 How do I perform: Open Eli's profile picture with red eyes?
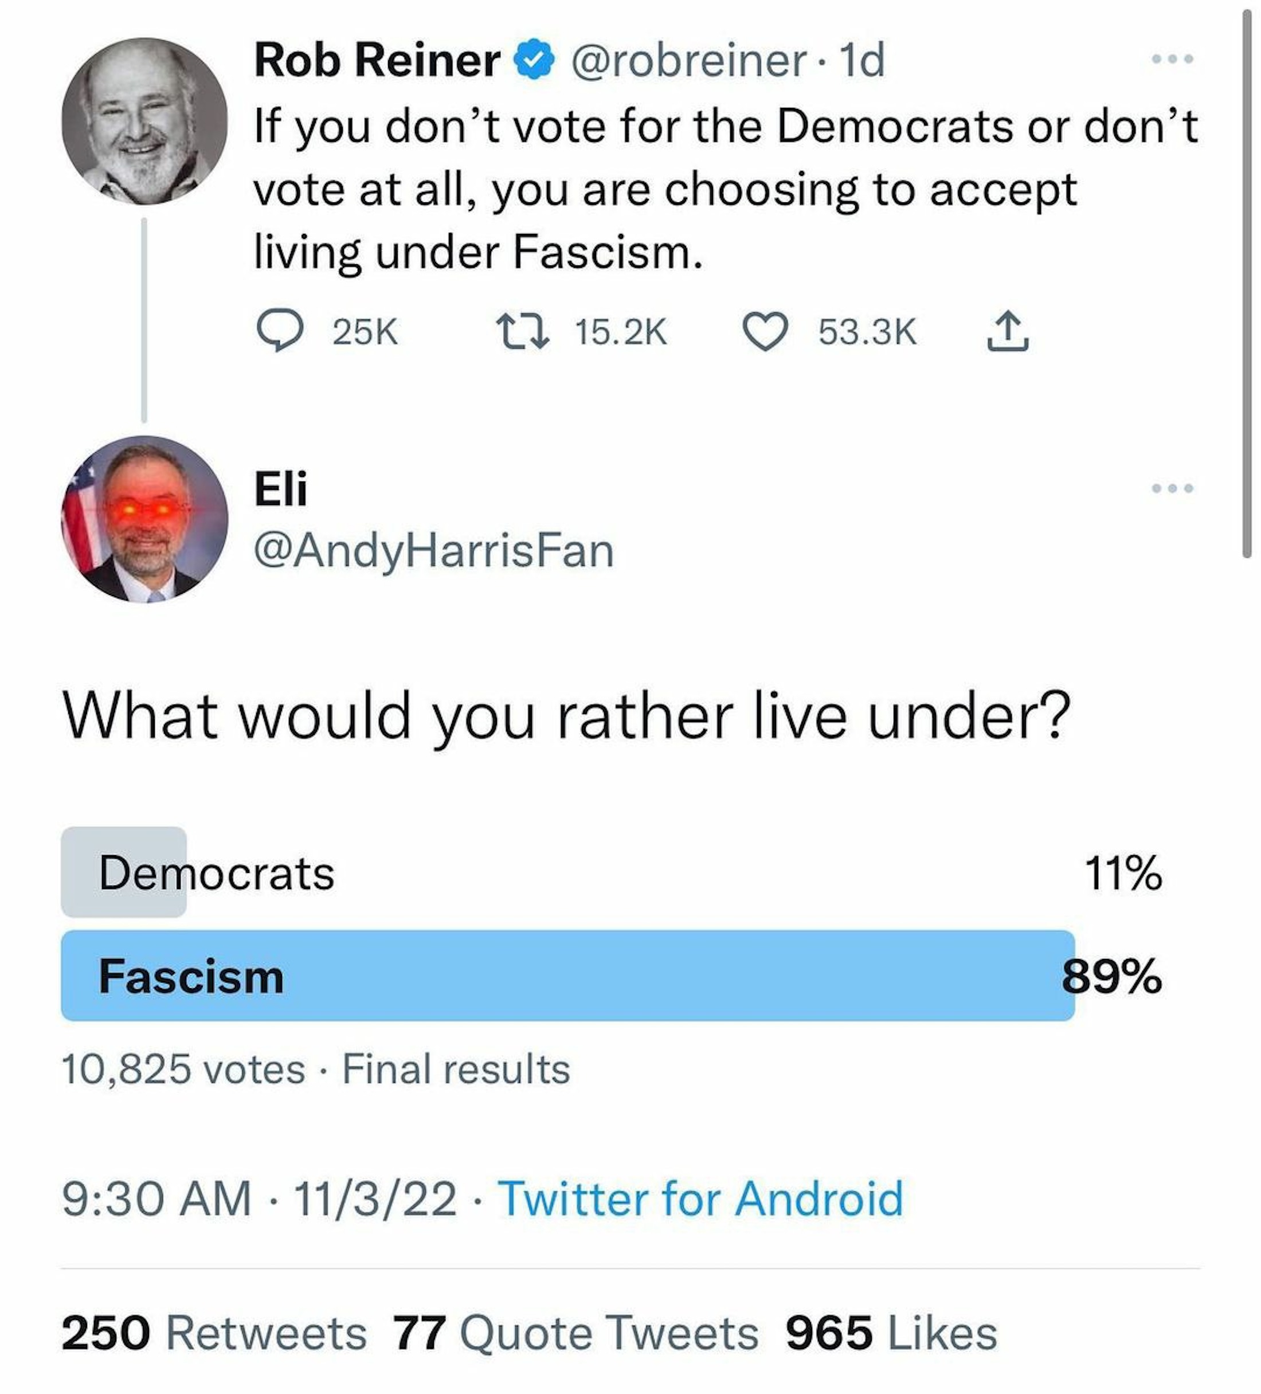144,519
